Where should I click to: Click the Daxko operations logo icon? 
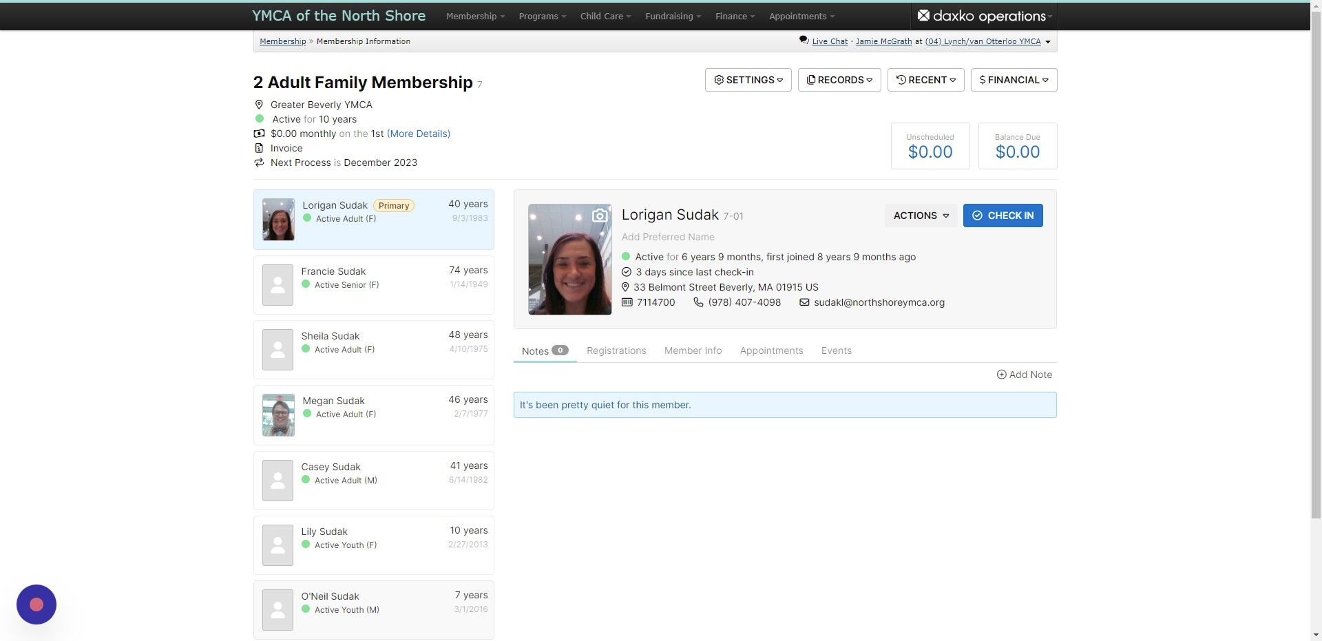point(923,16)
